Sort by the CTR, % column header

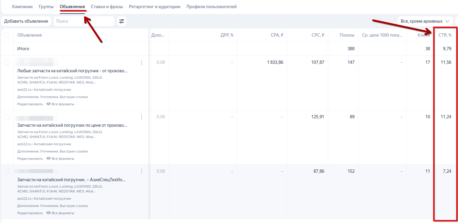(x=445, y=35)
